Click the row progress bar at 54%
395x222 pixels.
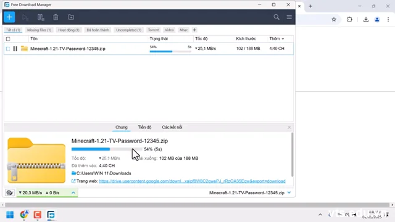click(x=170, y=51)
